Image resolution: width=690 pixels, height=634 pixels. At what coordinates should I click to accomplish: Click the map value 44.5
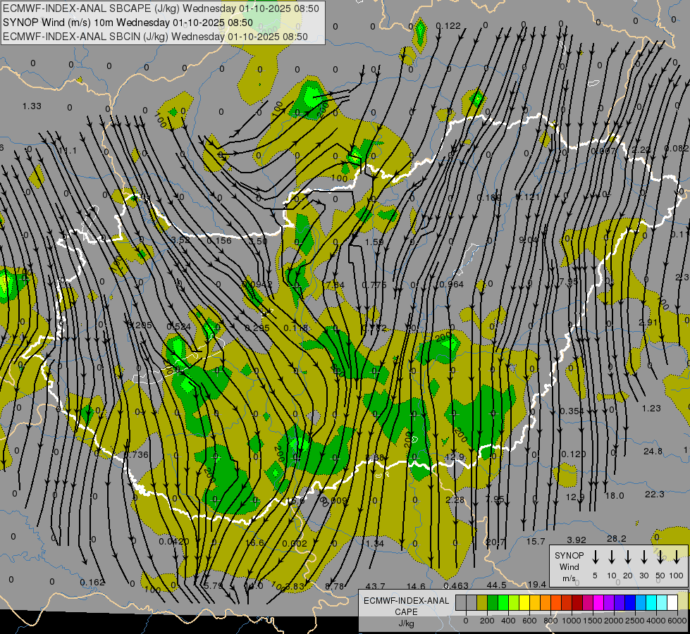(497, 585)
